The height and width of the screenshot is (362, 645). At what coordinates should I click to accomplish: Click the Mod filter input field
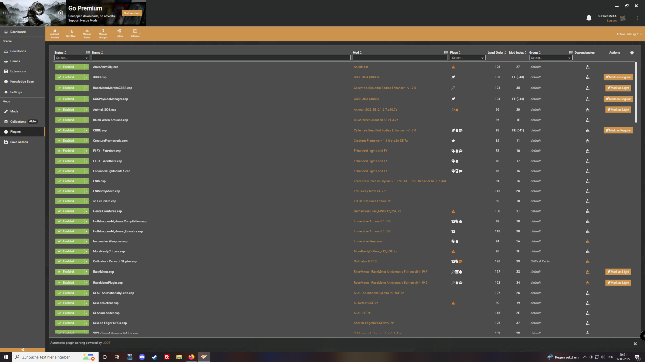pos(400,58)
